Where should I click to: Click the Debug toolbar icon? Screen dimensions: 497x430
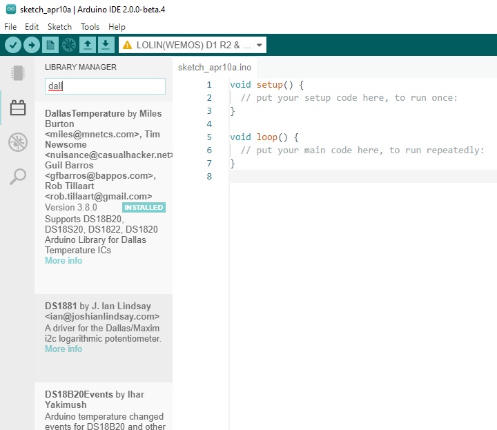(x=69, y=45)
